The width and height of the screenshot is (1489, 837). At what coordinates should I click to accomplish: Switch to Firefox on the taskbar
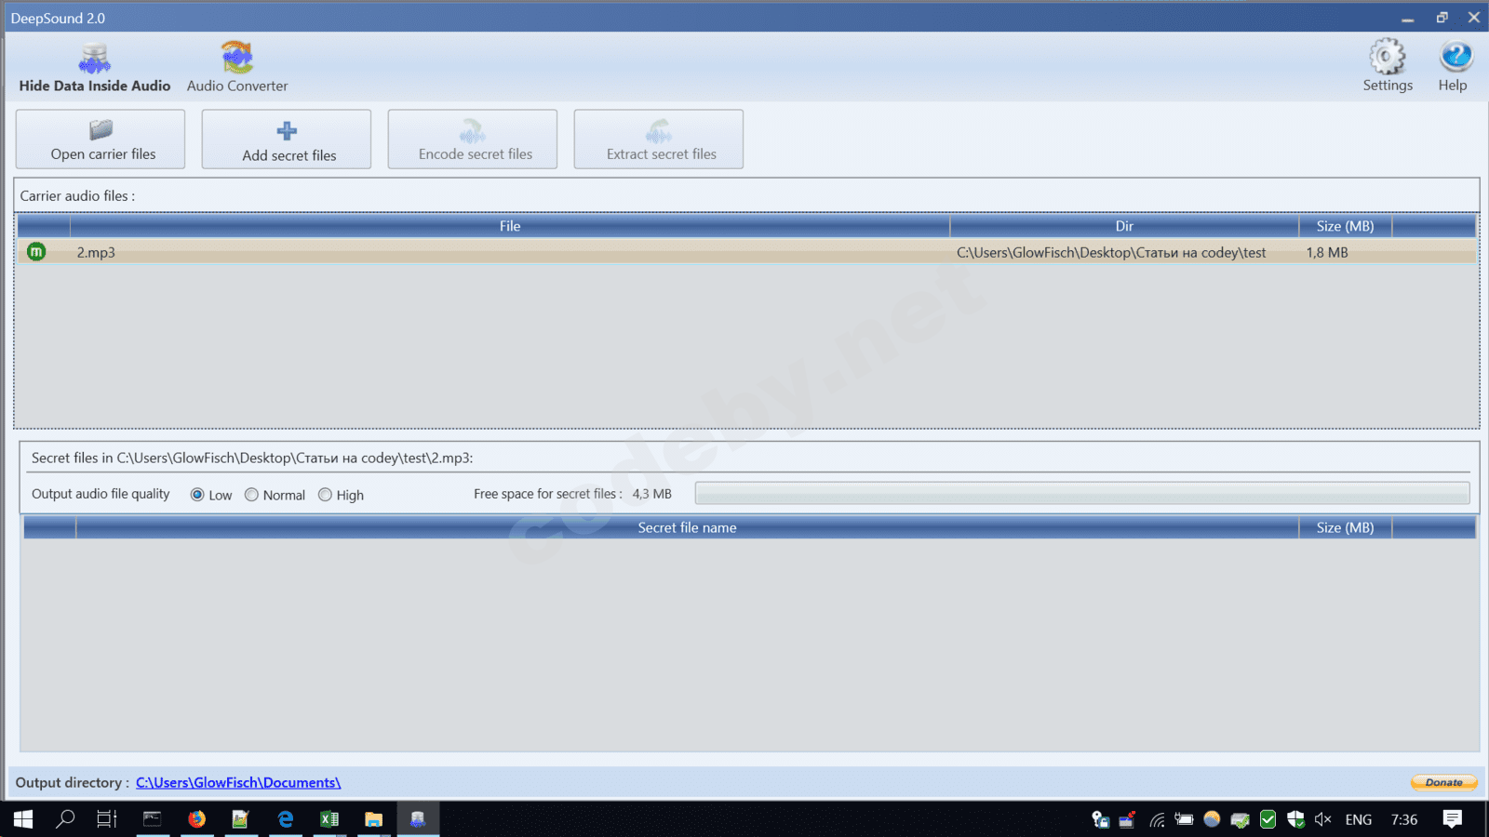(x=196, y=819)
